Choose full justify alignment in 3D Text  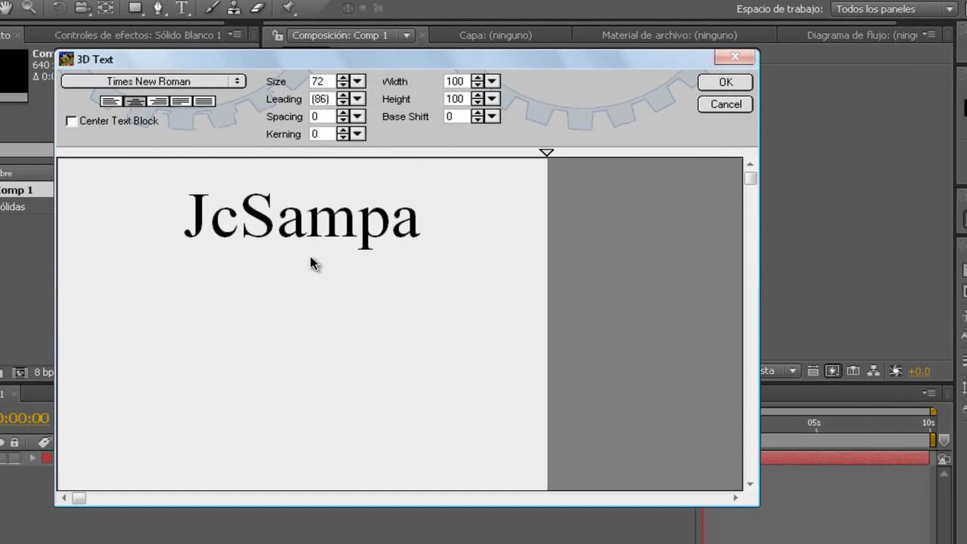coord(204,101)
